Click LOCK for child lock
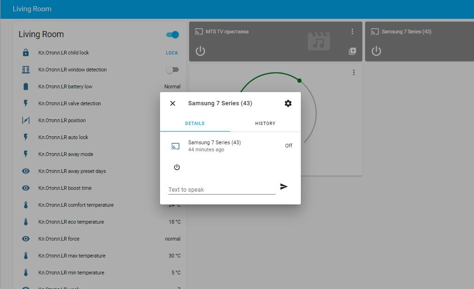This screenshot has width=474, height=289. coord(172,53)
